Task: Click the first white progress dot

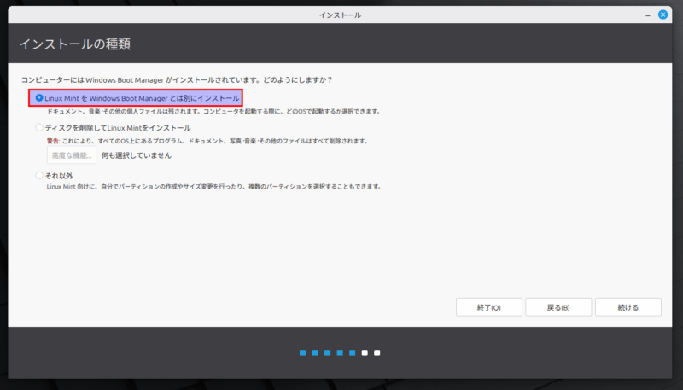Action: point(365,352)
